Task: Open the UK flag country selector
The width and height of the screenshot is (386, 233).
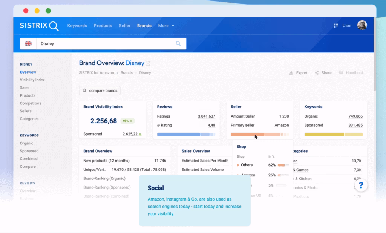Action: pyautogui.click(x=28, y=44)
